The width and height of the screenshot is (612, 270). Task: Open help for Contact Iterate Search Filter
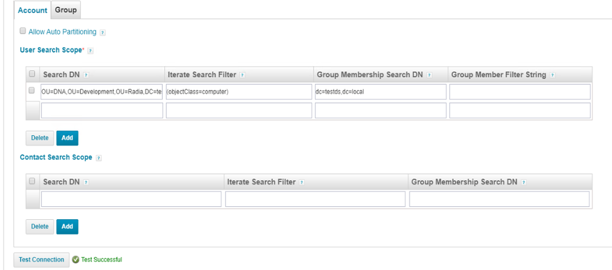coord(302,182)
